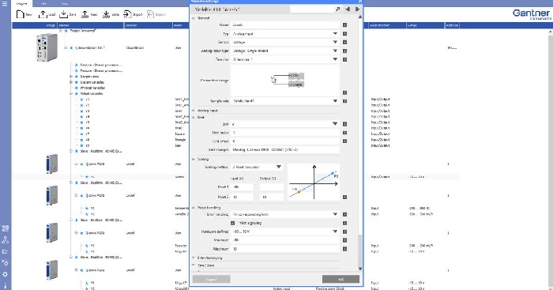Switch to the Project tab
553x290 pixels.
(x=22, y=3)
